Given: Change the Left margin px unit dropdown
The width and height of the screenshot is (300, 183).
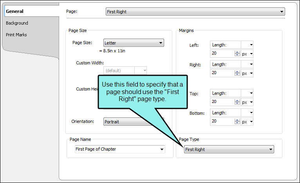Looking at the screenshot, I should (247, 54).
